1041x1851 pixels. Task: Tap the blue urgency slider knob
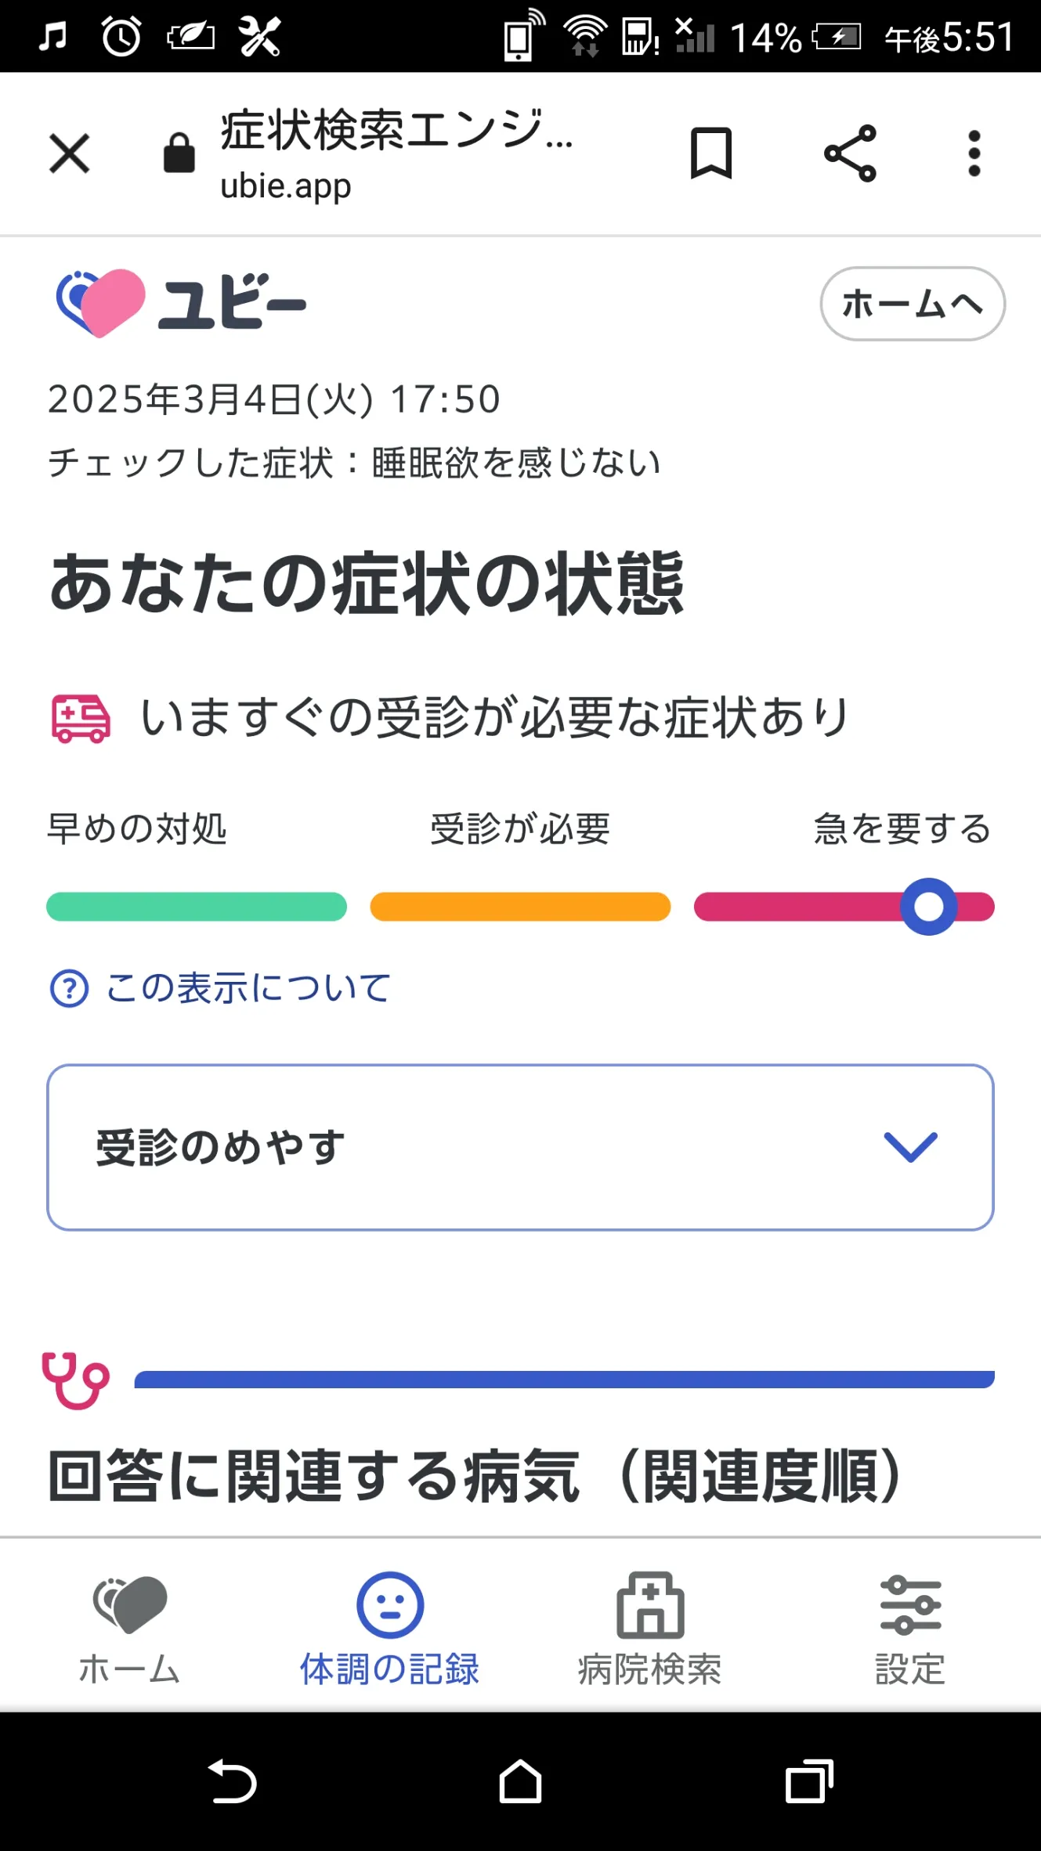928,907
